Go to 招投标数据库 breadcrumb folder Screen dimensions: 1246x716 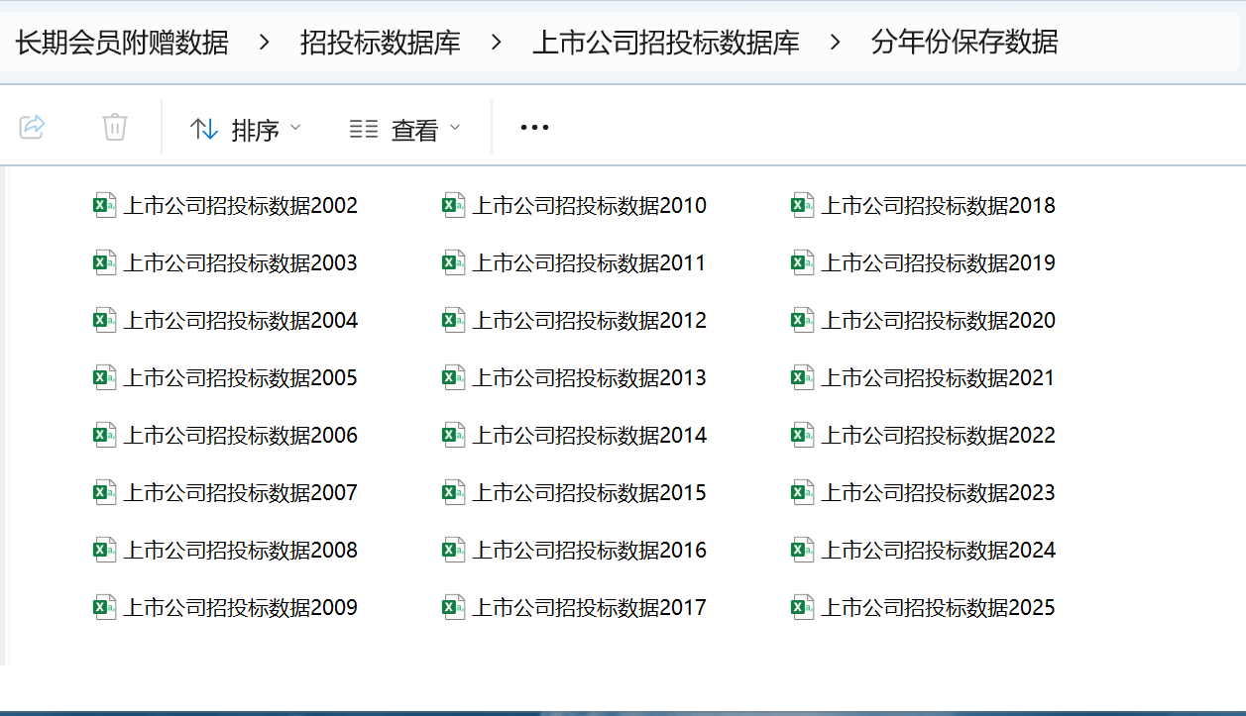tap(381, 43)
